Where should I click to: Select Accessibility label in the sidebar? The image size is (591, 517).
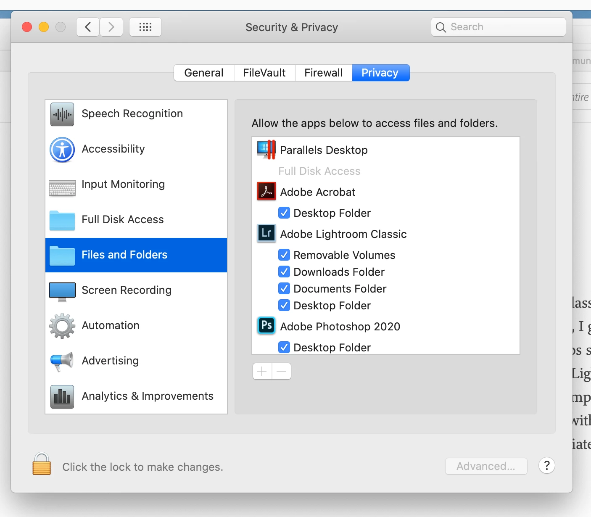pos(113,149)
